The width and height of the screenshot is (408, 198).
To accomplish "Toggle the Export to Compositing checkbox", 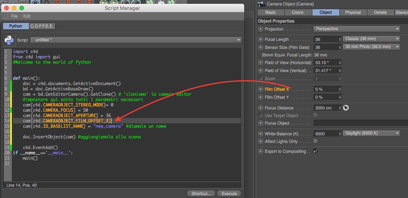I will [x=316, y=151].
